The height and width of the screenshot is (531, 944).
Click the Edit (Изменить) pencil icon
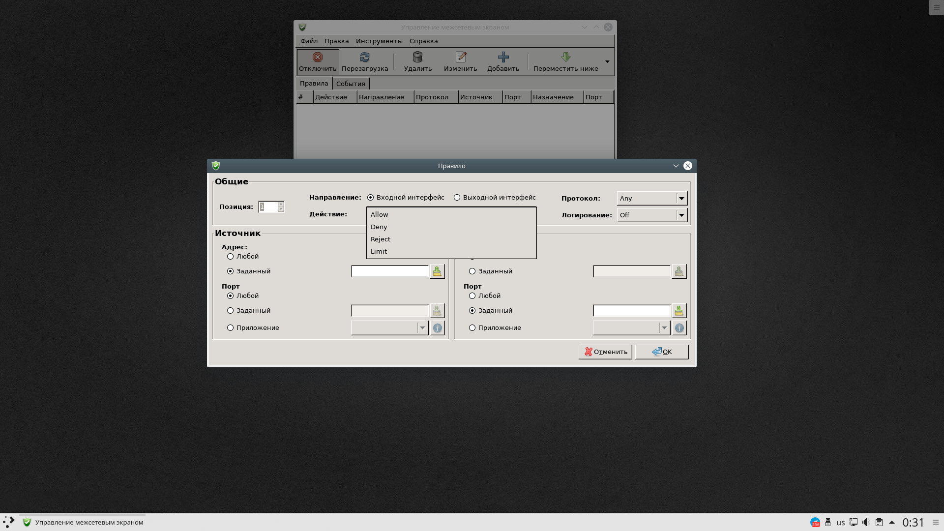coord(460,57)
